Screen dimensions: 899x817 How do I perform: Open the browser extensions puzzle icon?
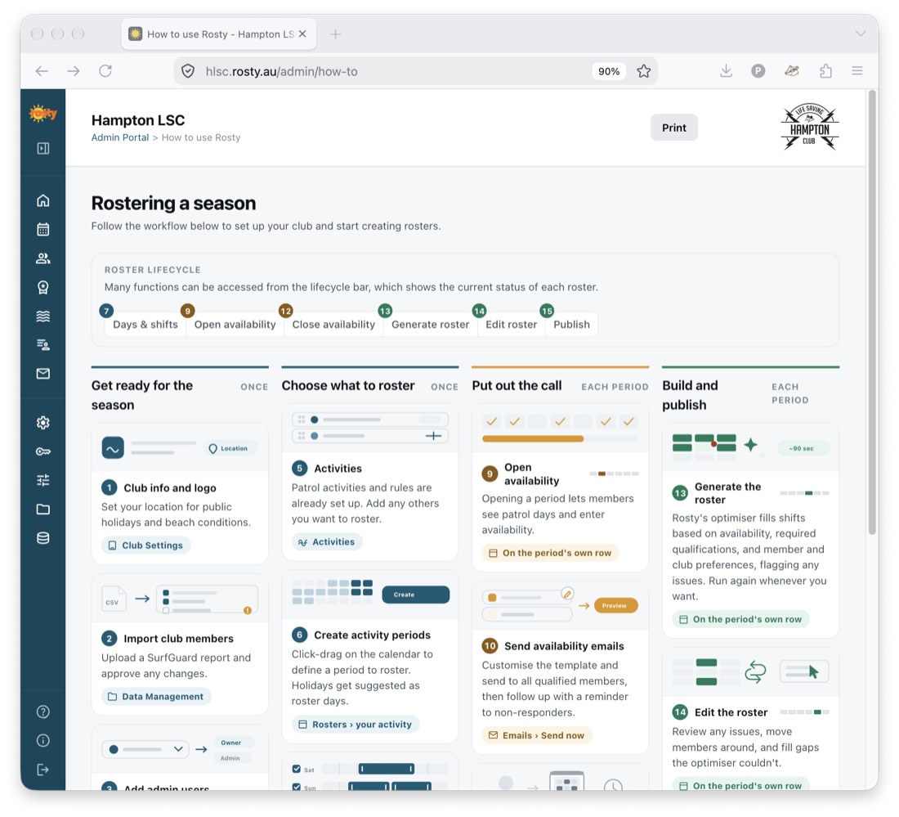click(825, 71)
